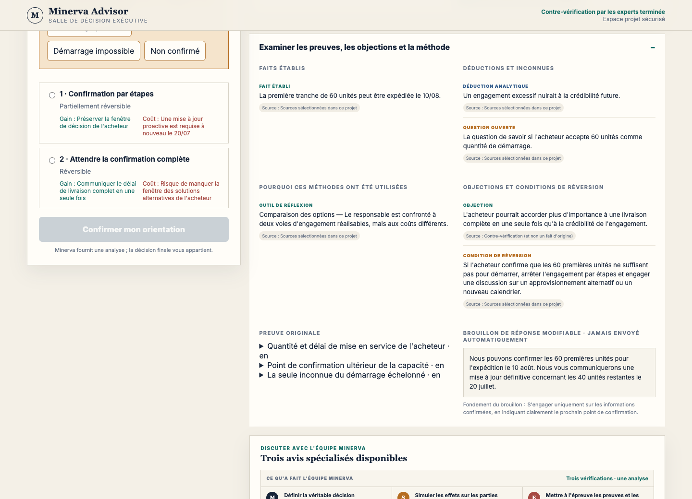Click the "Partiellement réversible" label under option 1

pos(95,106)
